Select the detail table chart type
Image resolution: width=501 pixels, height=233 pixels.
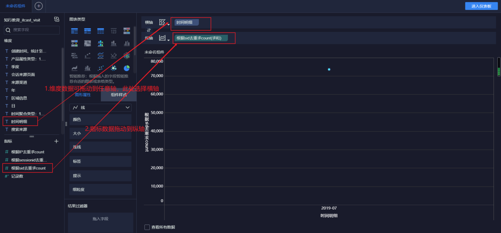click(x=101, y=31)
